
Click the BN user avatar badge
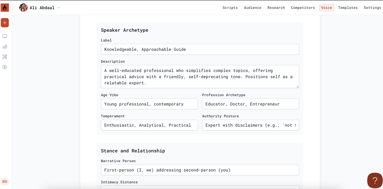pos(5,182)
